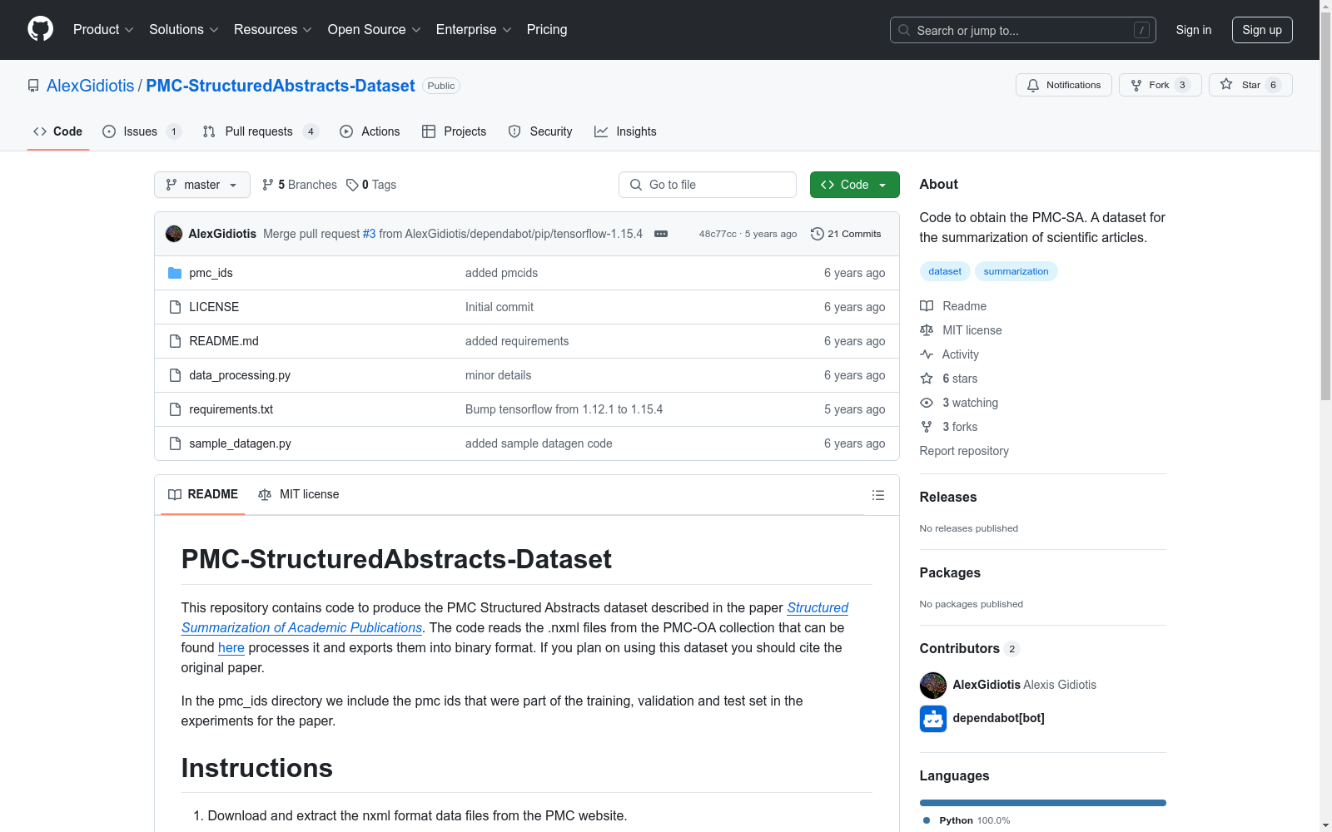Open the Contributors section heading

click(x=969, y=648)
